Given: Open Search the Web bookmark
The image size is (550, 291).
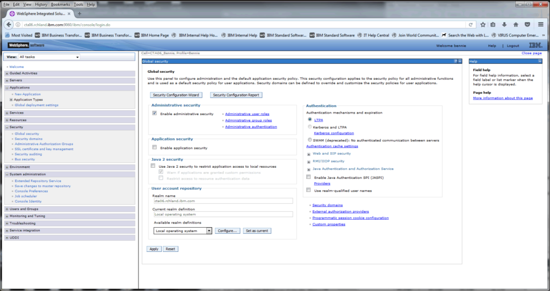Looking at the screenshot, I should (x=465, y=35).
